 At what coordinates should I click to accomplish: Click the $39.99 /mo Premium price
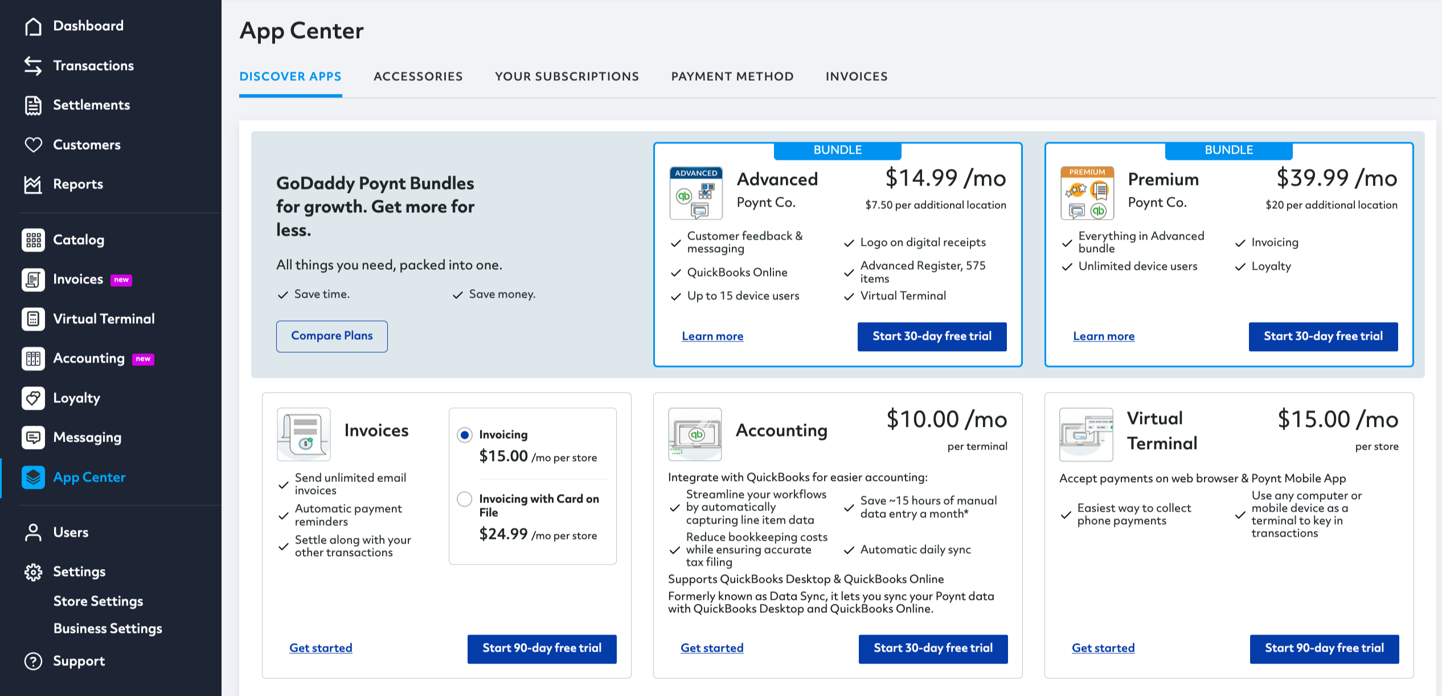tap(1337, 179)
